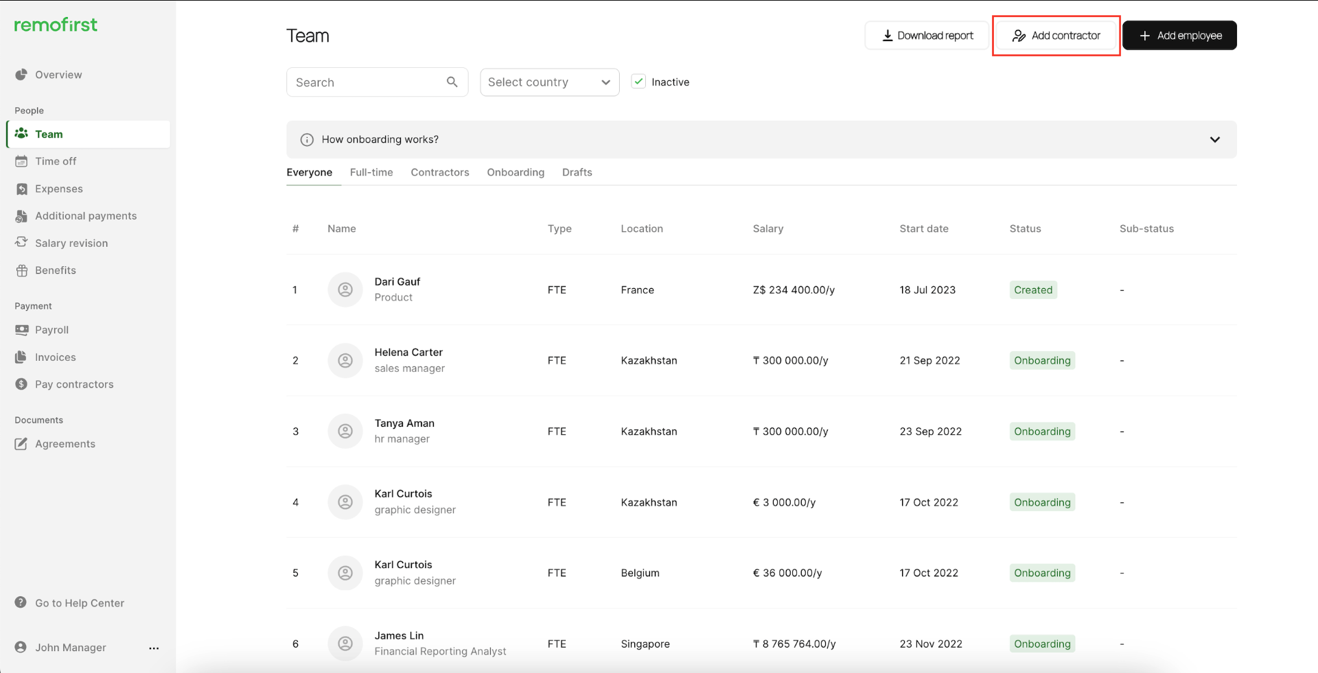
Task: Click the search magnifier icon
Action: tap(452, 82)
